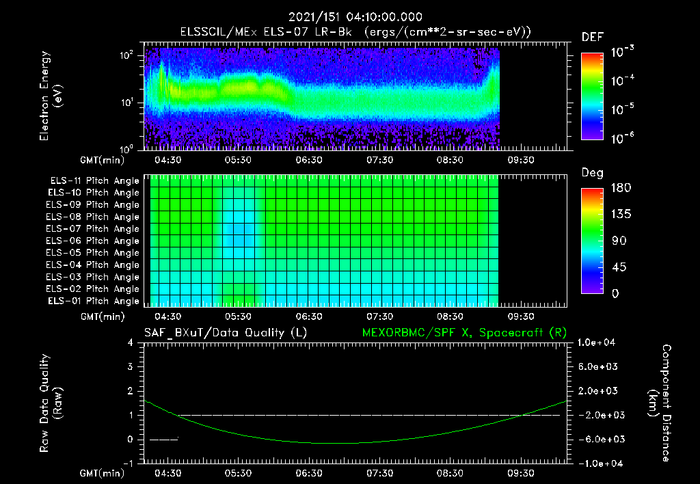
Task: Select the ELS-11 Pitch Angle row label
Action: (x=94, y=181)
